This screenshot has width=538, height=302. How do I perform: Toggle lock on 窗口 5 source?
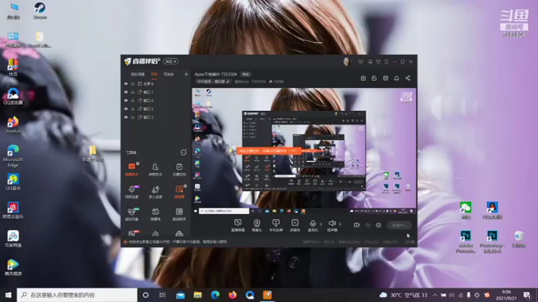pyautogui.click(x=132, y=109)
